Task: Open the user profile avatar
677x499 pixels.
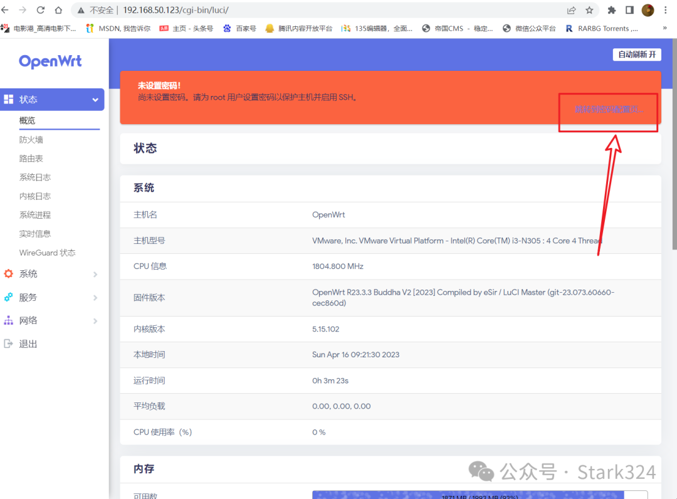Action: 648,10
